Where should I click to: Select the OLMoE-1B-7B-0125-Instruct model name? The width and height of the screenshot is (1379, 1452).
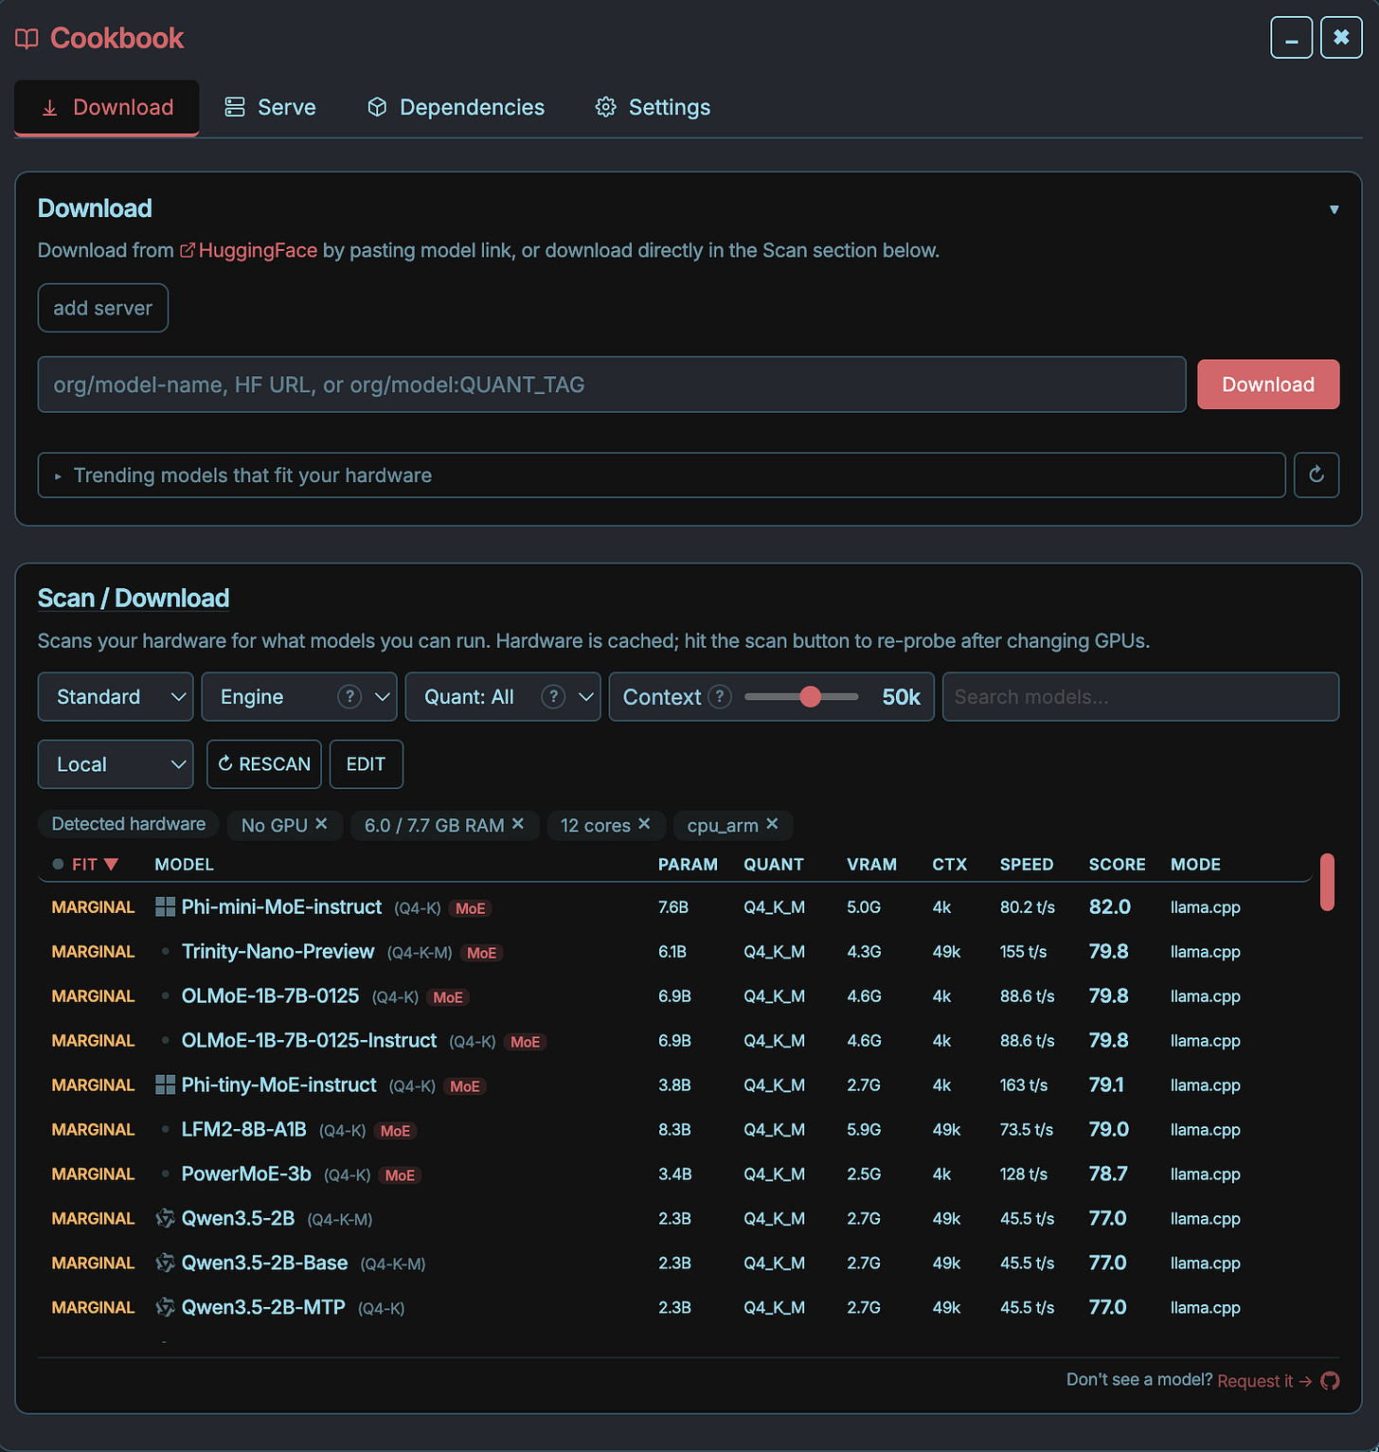309,1041
